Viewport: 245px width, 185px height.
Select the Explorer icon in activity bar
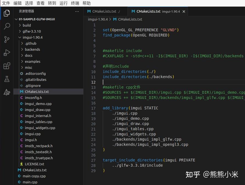click(7, 13)
